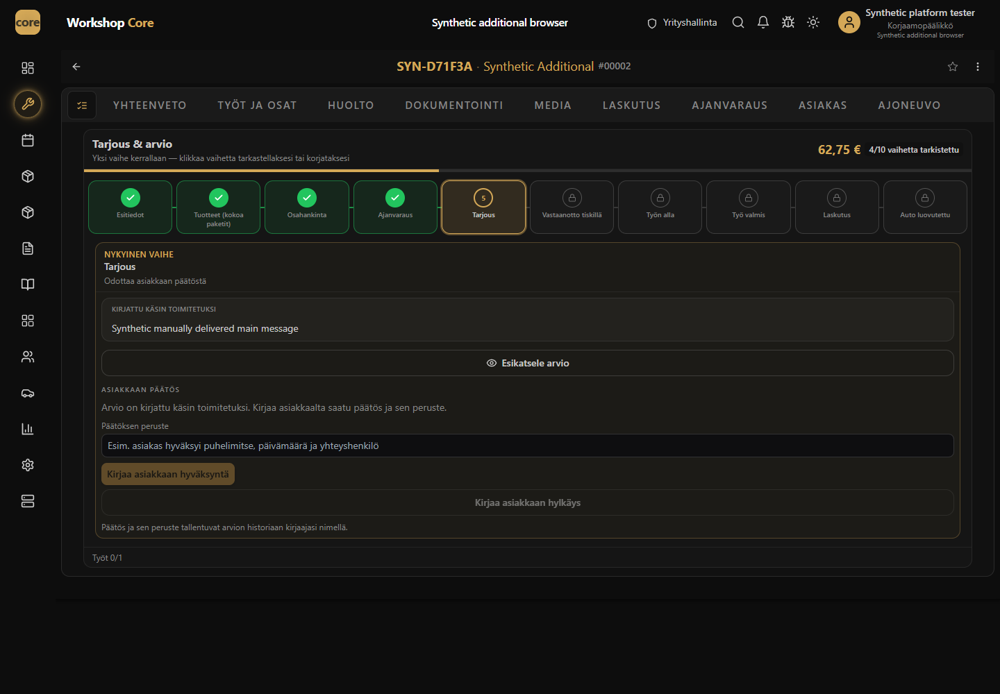1000x694 pixels.
Task: Open the three-dot more options menu
Action: coord(978,67)
